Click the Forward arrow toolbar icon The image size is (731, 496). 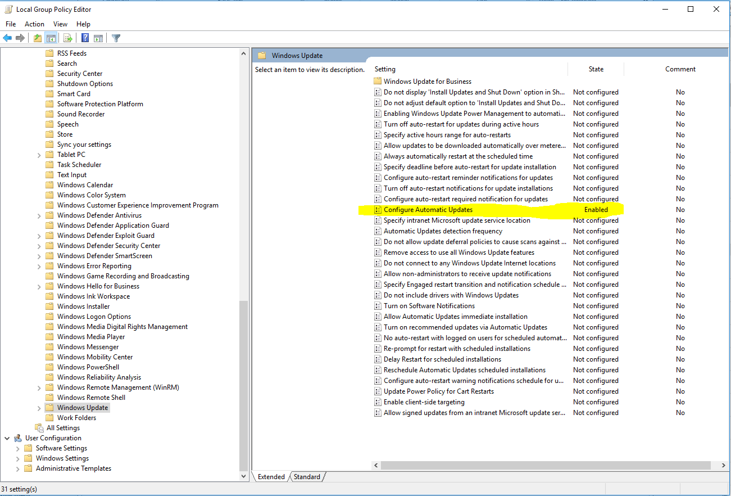20,38
